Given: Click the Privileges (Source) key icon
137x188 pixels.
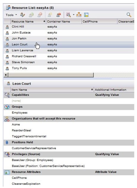Looking at the screenshot, I should tap(7, 154).
